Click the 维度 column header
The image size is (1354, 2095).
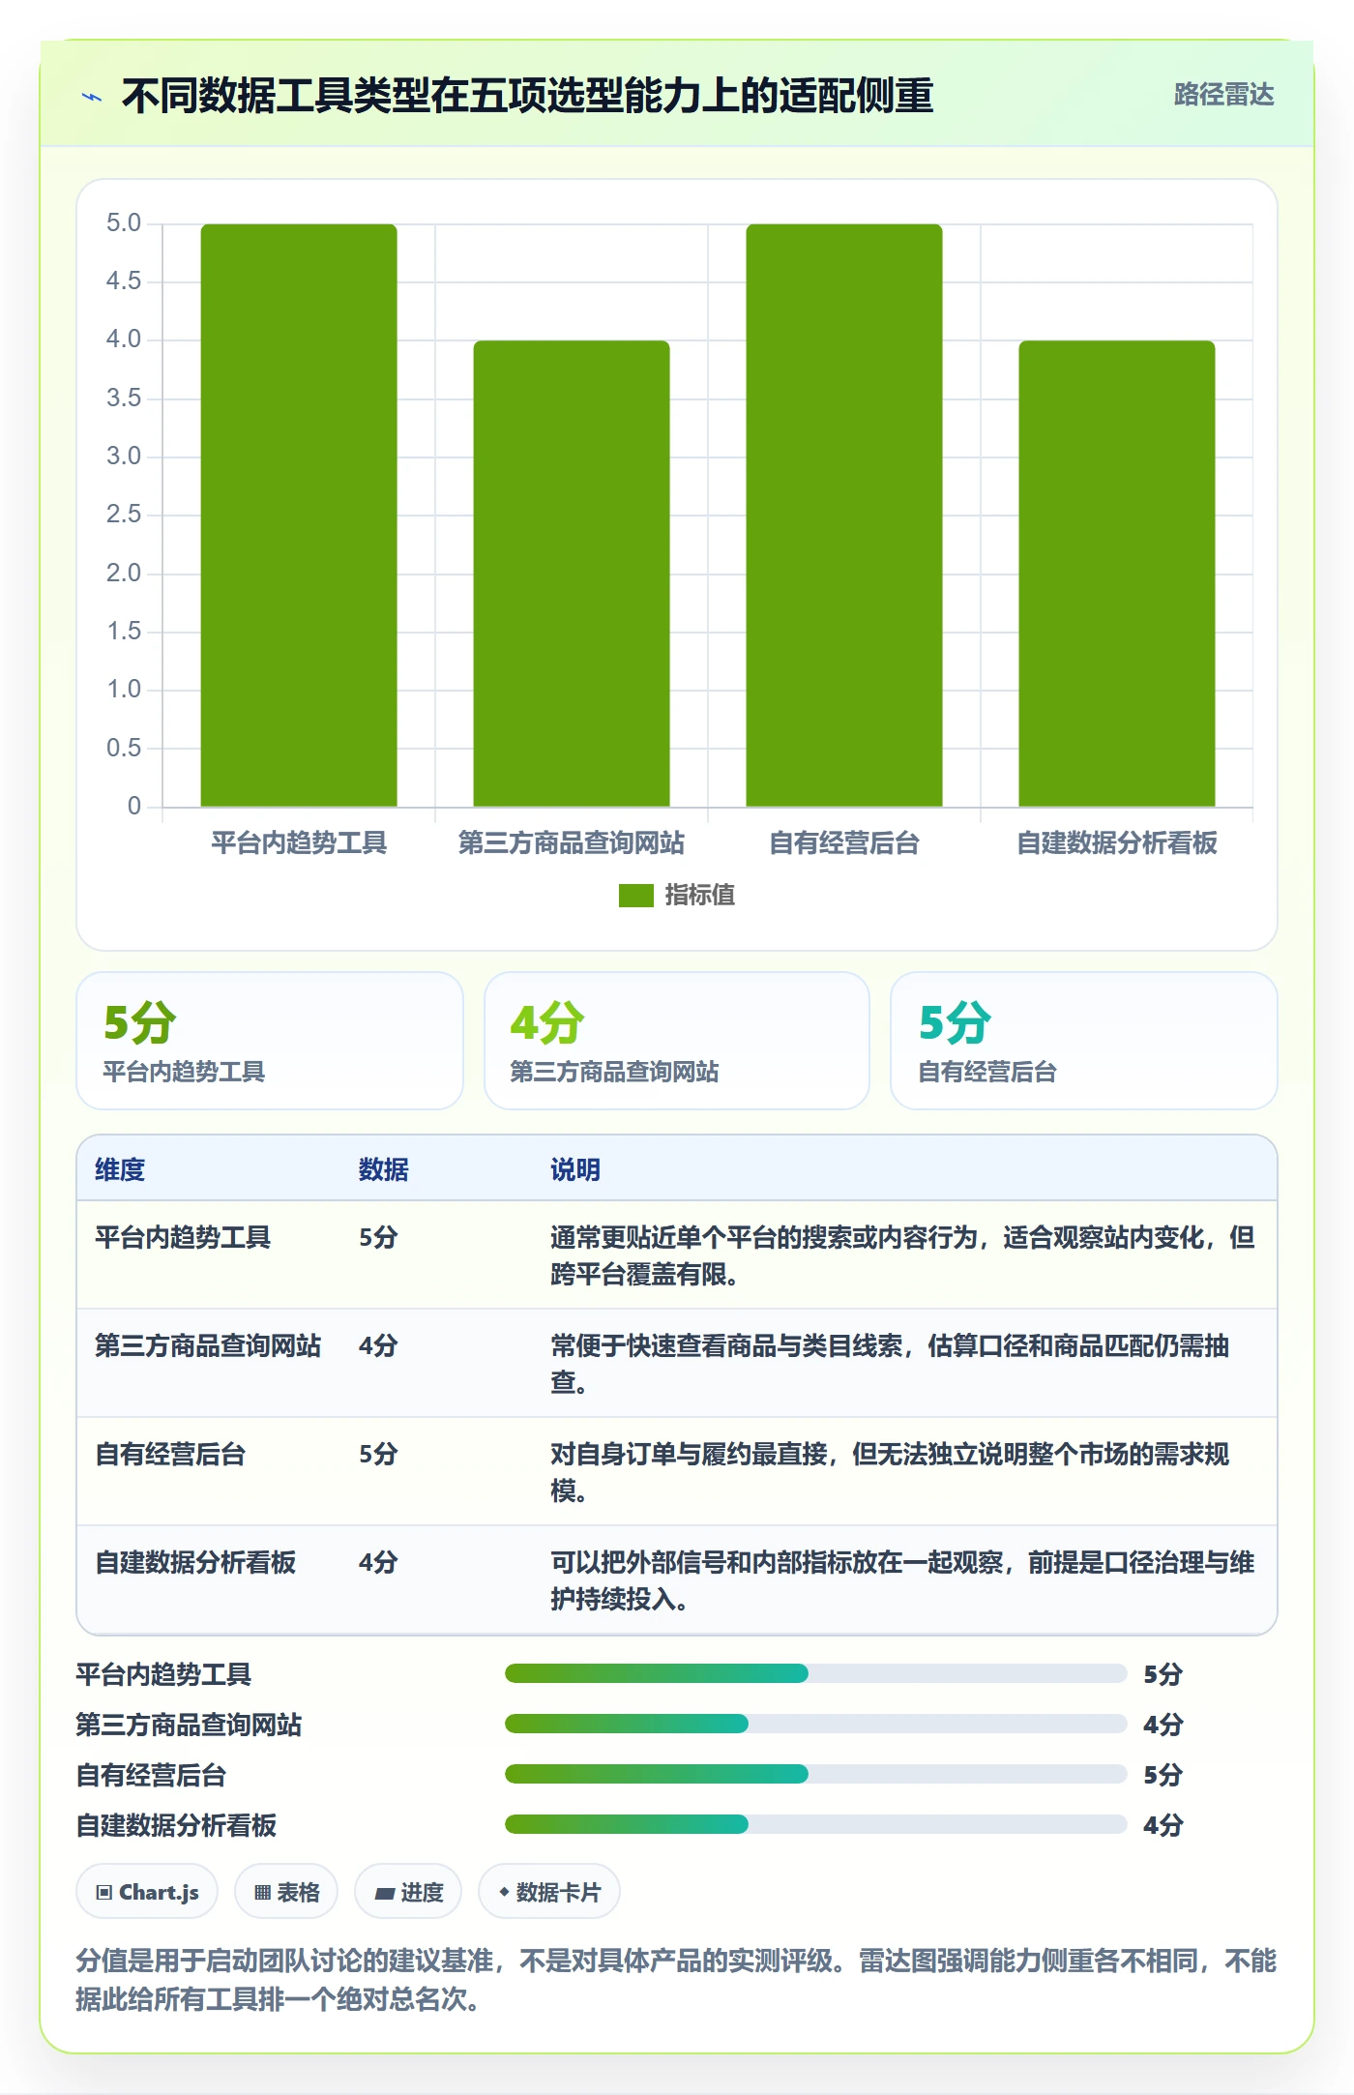(x=120, y=1169)
